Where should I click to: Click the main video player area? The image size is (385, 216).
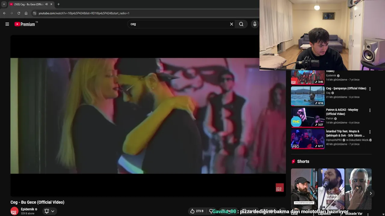(x=148, y=116)
